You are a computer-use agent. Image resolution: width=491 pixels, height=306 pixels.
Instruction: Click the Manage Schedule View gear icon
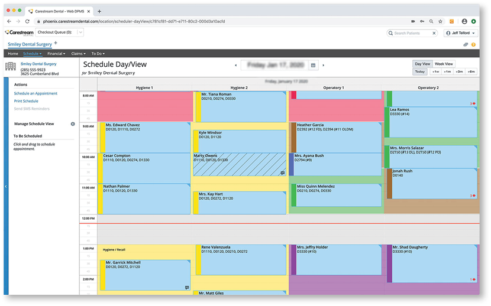click(x=73, y=124)
